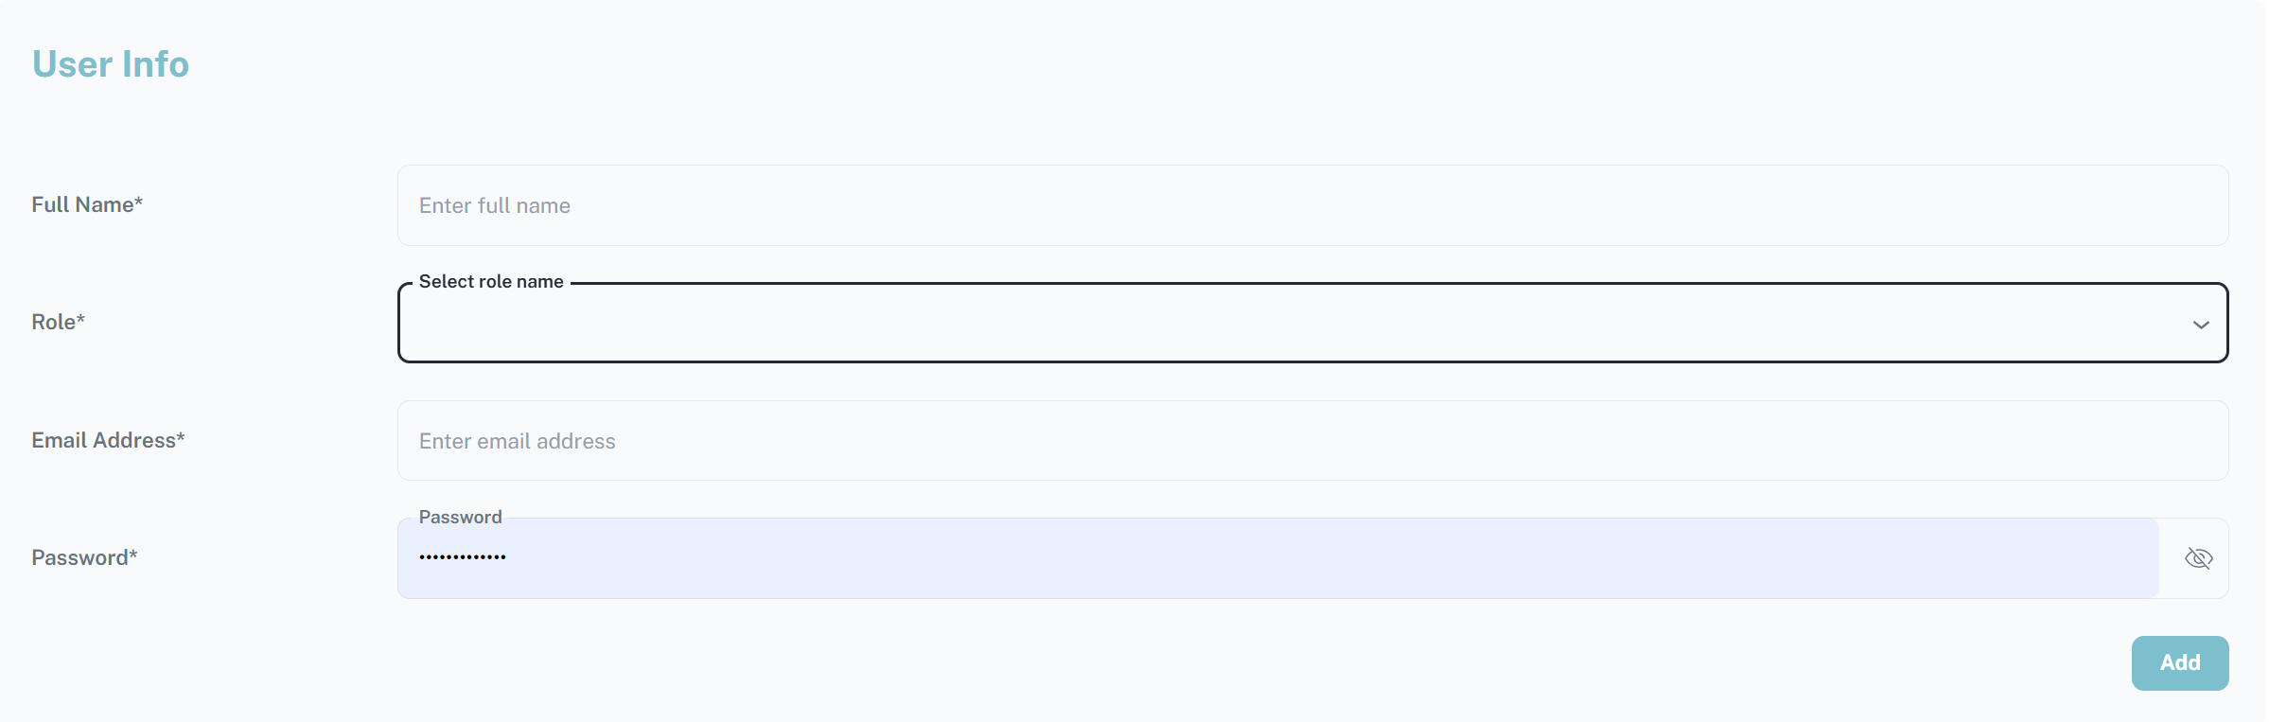Click inside the Password input field
Image resolution: width=2269 pixels, height=722 pixels.
[1277, 558]
